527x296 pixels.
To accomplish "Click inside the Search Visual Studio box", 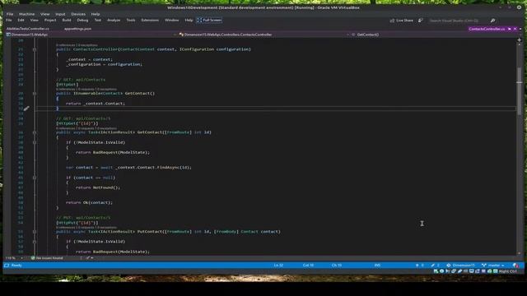I will (x=459, y=21).
